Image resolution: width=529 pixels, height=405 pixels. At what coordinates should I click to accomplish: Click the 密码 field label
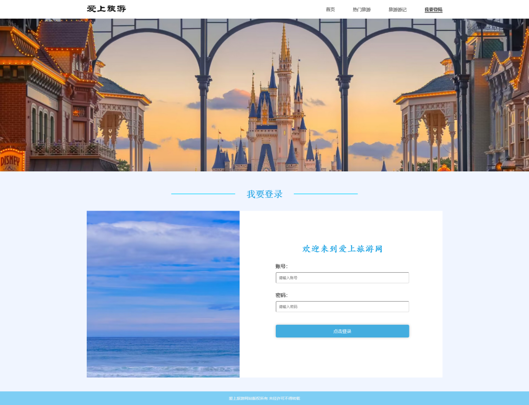point(281,295)
